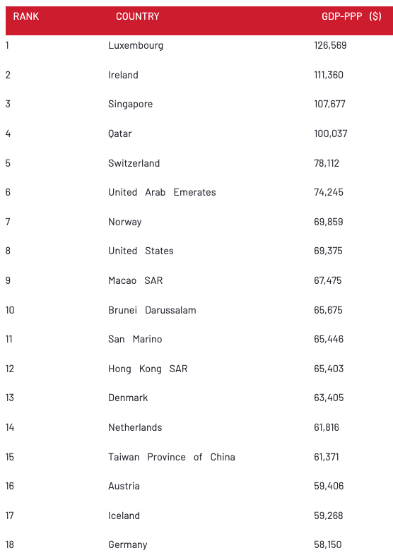Click on Singapore in the table

(x=131, y=105)
